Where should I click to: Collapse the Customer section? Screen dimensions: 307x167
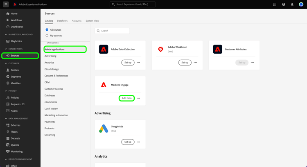pyautogui.click(x=6, y=63)
